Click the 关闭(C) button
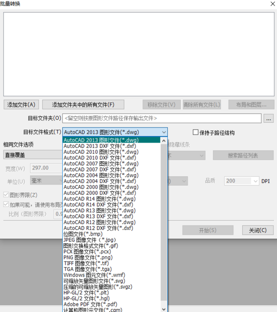 pyautogui.click(x=258, y=230)
